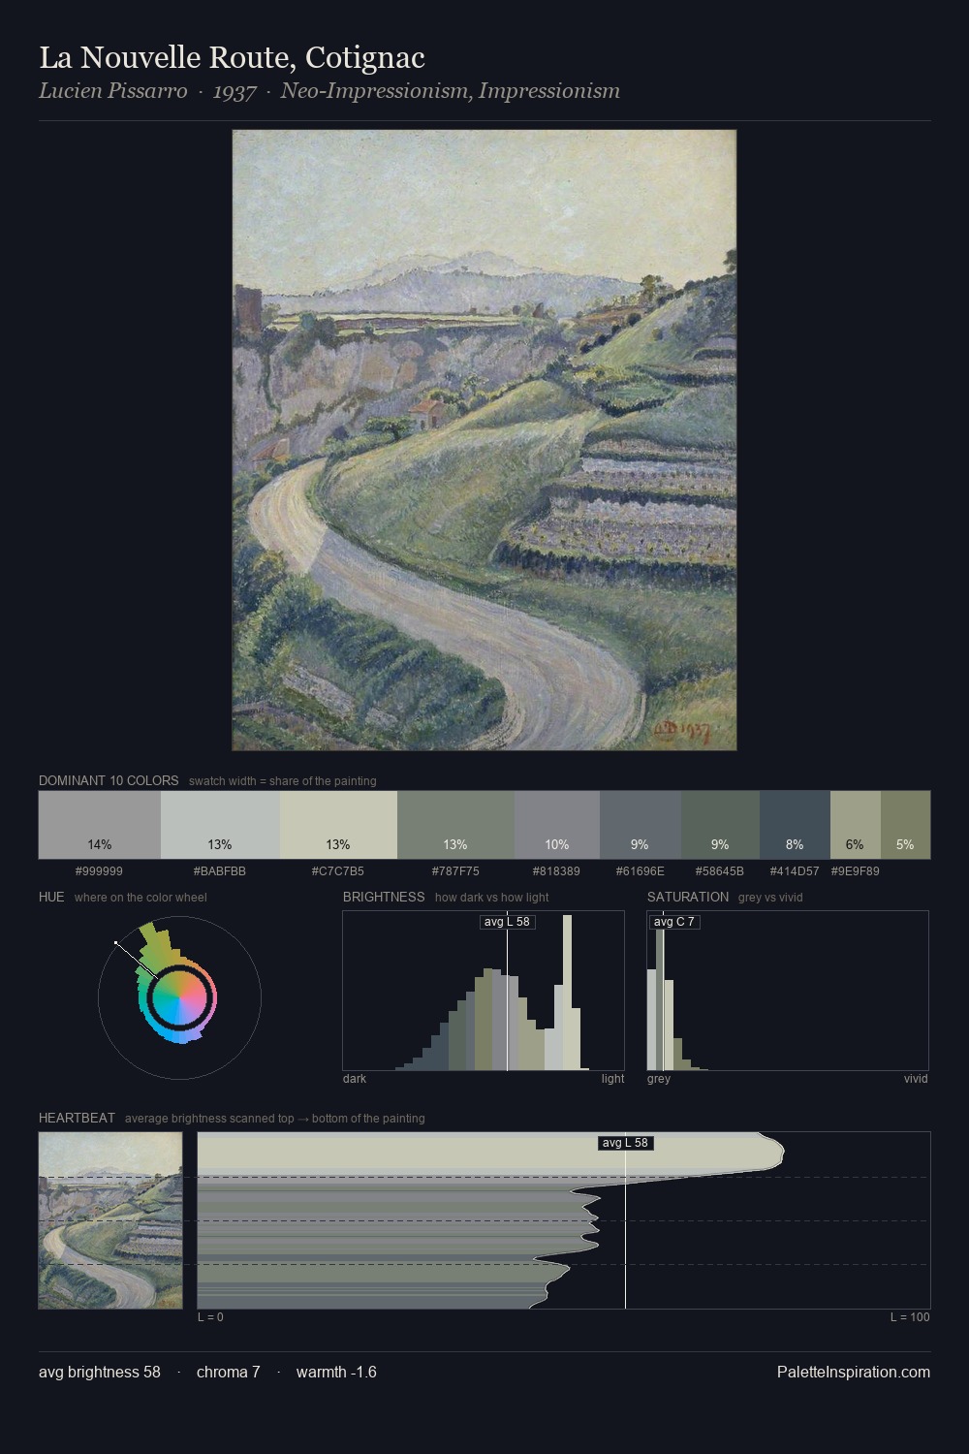Open the heartbeat painting thumbnail
The image size is (969, 1454).
tap(110, 1220)
